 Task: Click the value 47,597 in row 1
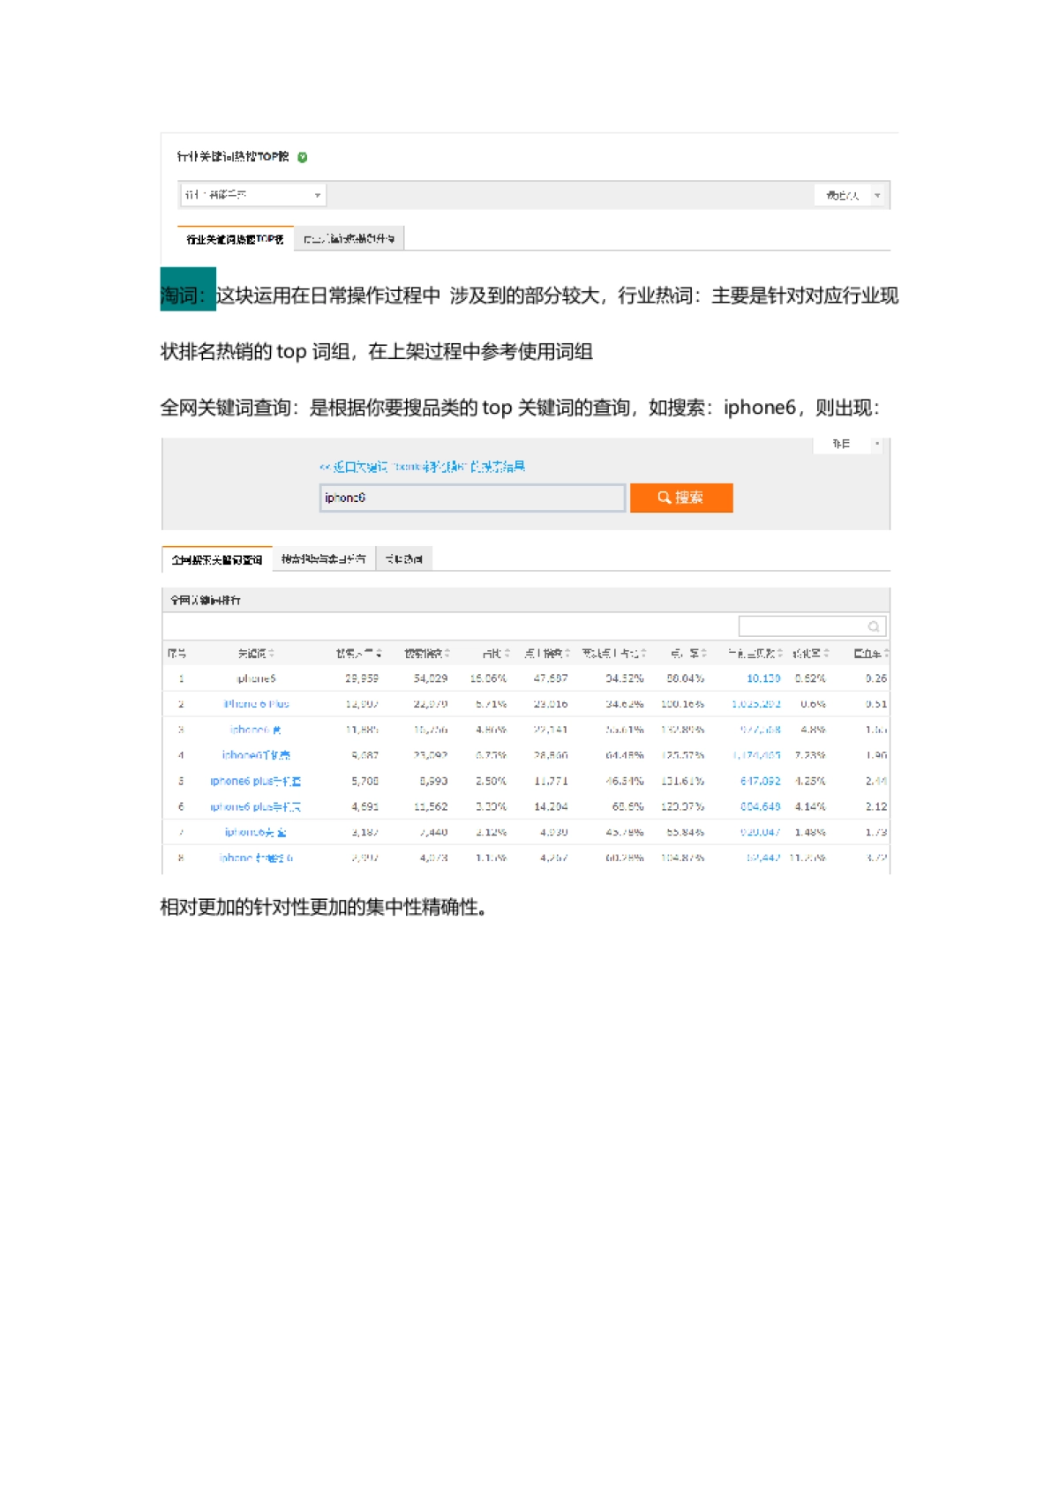pos(551,679)
